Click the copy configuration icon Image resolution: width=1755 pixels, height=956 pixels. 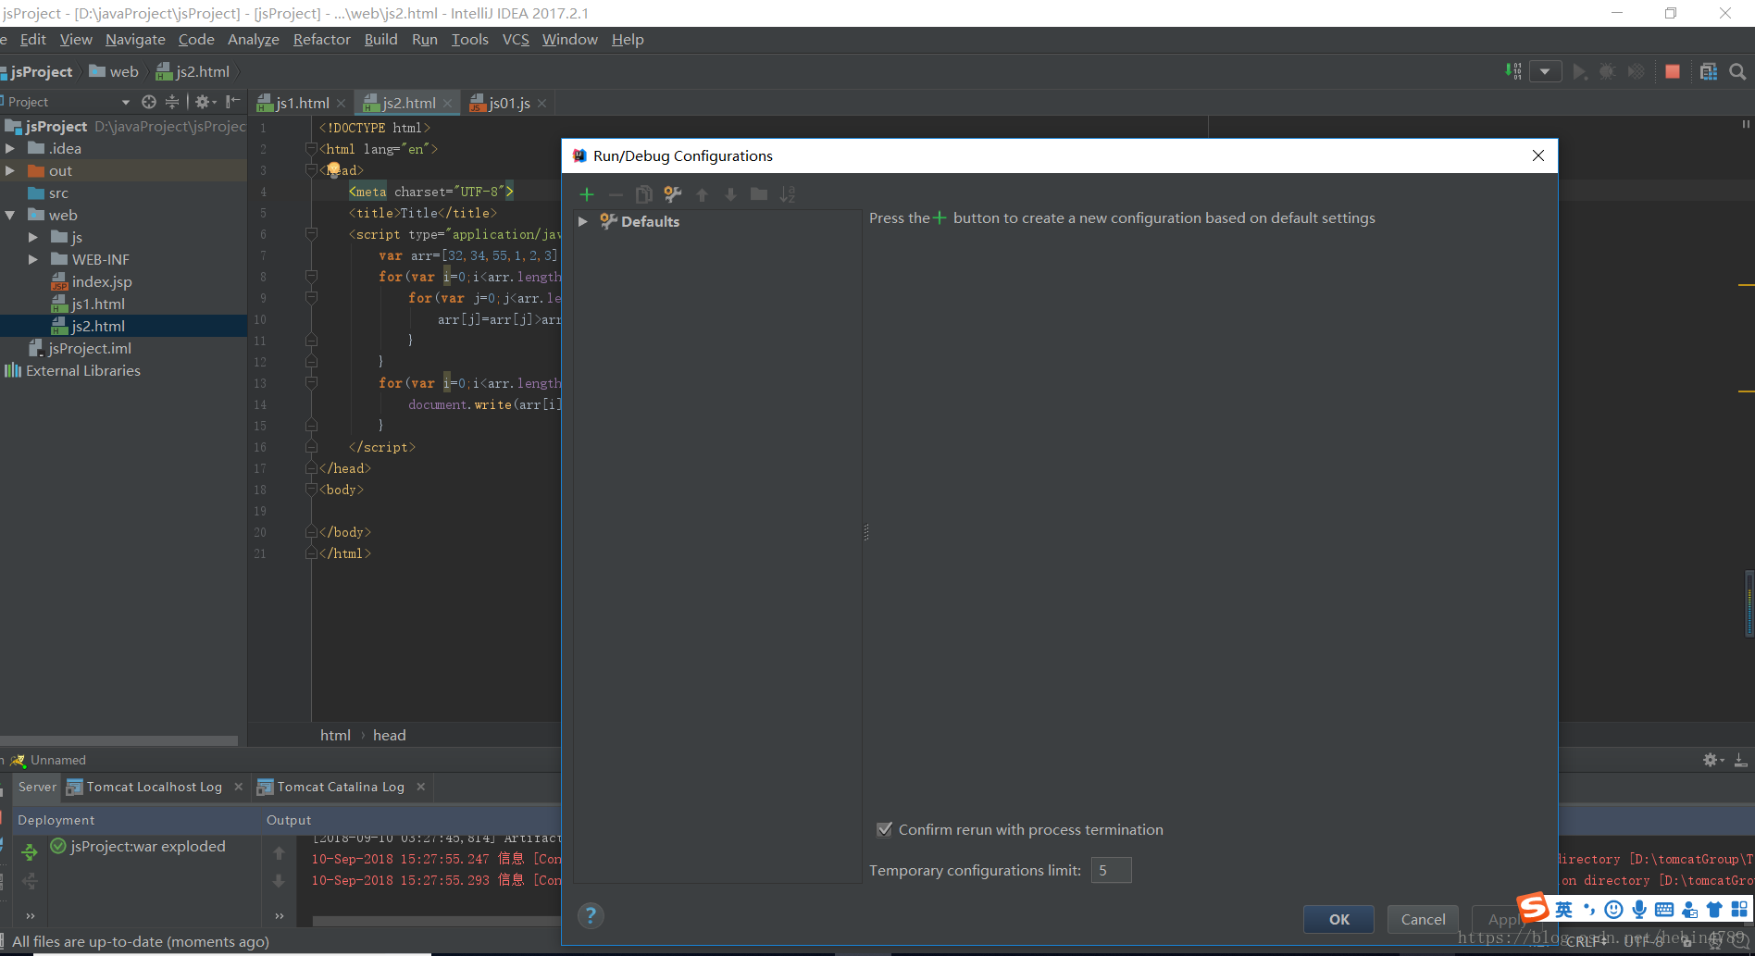click(x=644, y=194)
